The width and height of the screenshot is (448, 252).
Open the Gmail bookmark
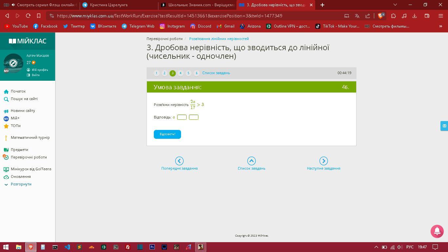click(225, 26)
